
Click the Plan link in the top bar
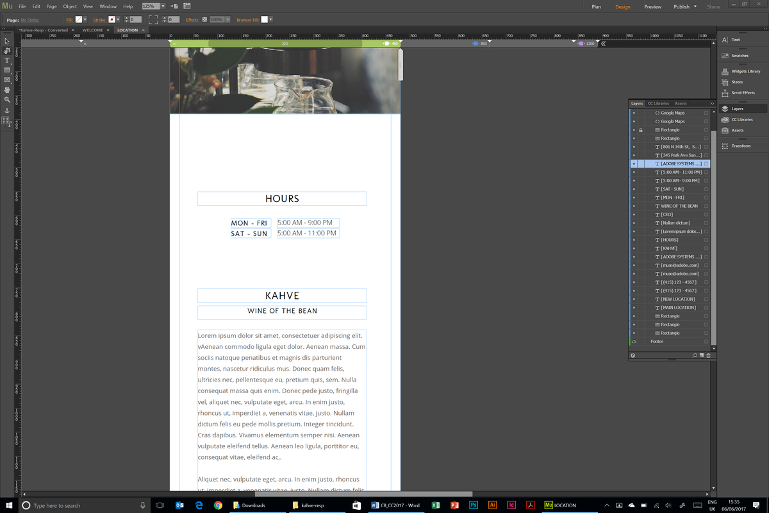[x=596, y=5]
